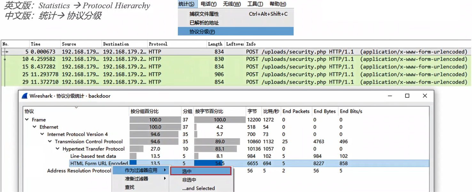This screenshot has width=472, height=192.
Task: Maximize the protocol hierarchy window
Action: pyautogui.click(x=407, y=96)
